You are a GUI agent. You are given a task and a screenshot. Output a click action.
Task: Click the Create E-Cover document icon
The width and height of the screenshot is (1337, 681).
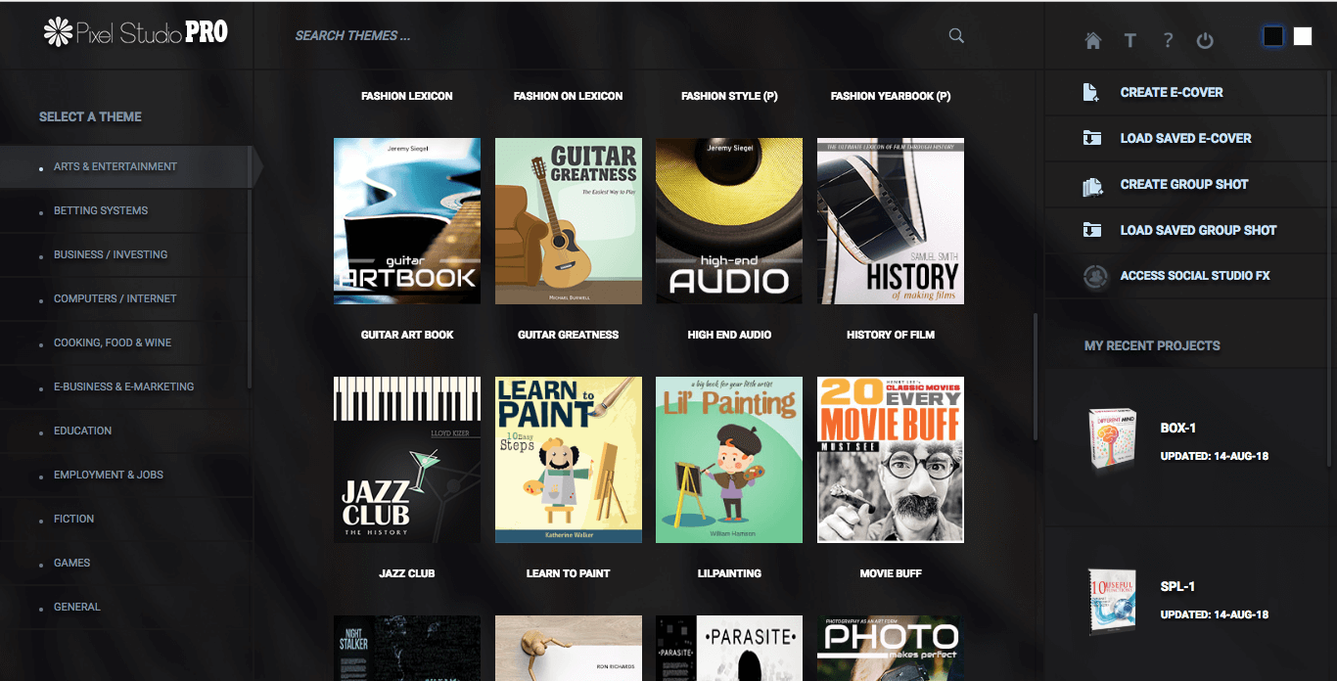point(1092,92)
